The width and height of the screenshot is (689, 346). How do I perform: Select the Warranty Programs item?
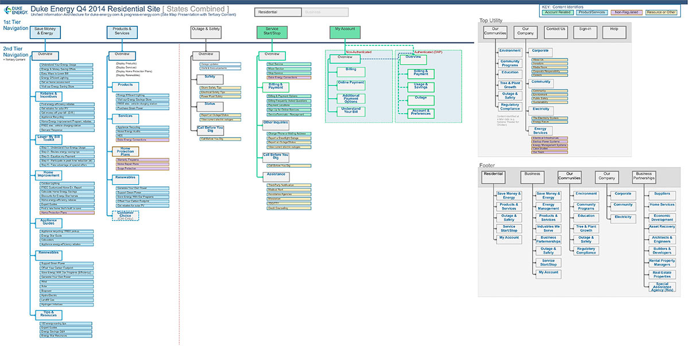[x=142, y=160]
